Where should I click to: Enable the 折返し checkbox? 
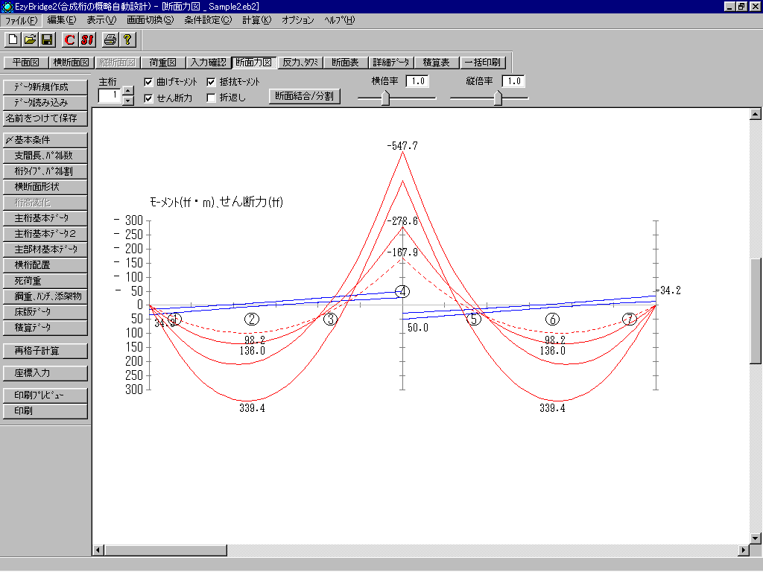(211, 98)
